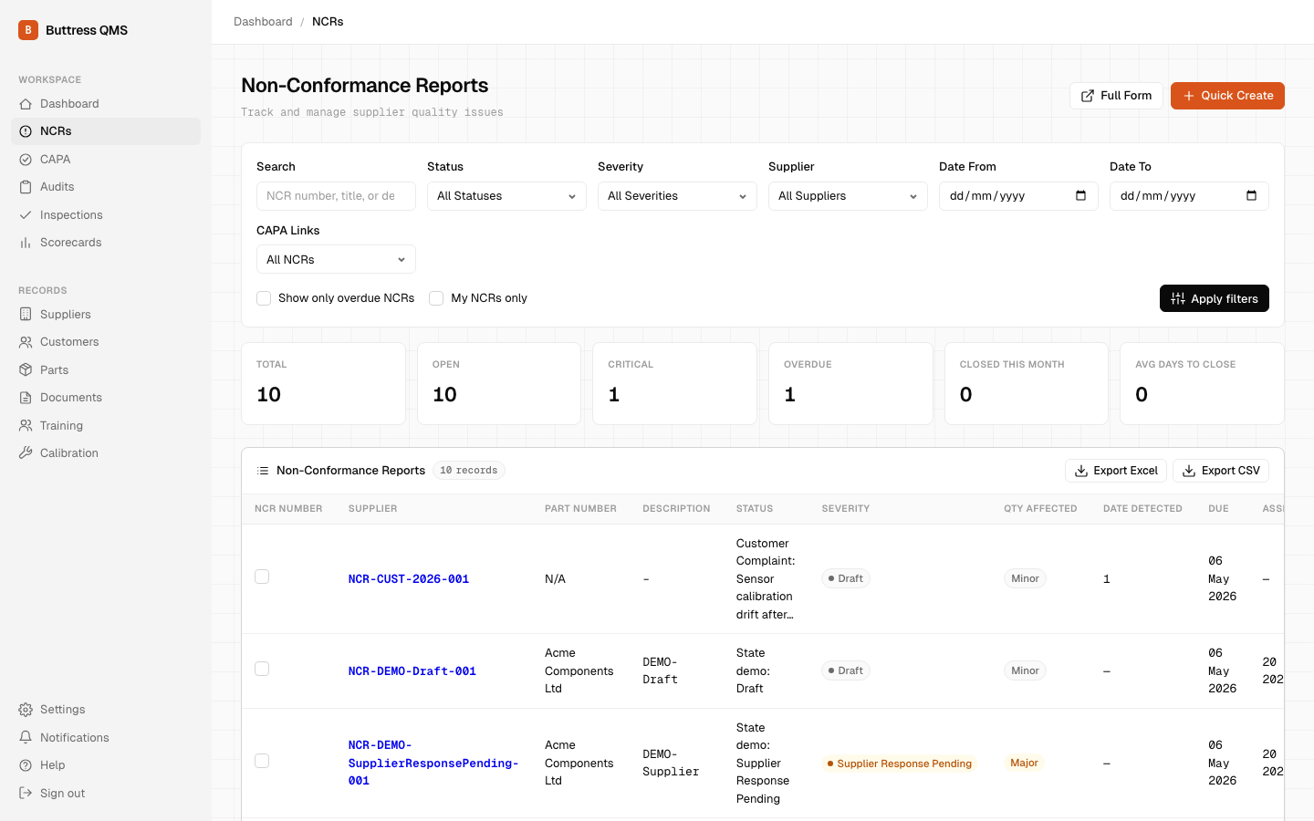Screen dimensions: 1314x821
Task: Click the external-link icon on Full Form
Action: point(1088,96)
